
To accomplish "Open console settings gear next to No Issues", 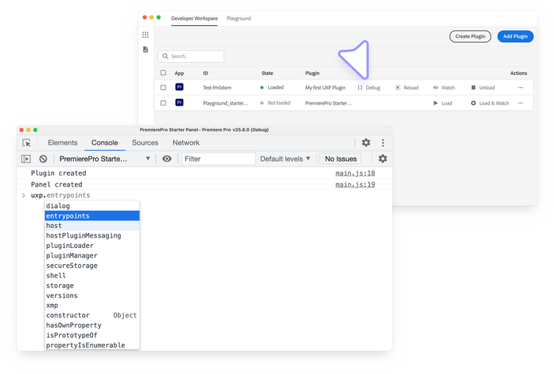I will (x=383, y=159).
